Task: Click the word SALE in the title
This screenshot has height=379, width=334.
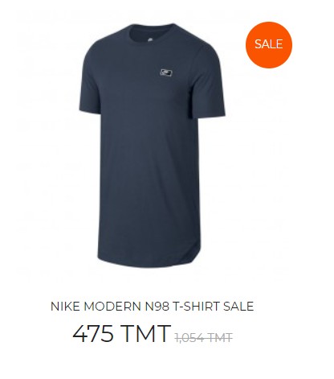Action: click(238, 307)
